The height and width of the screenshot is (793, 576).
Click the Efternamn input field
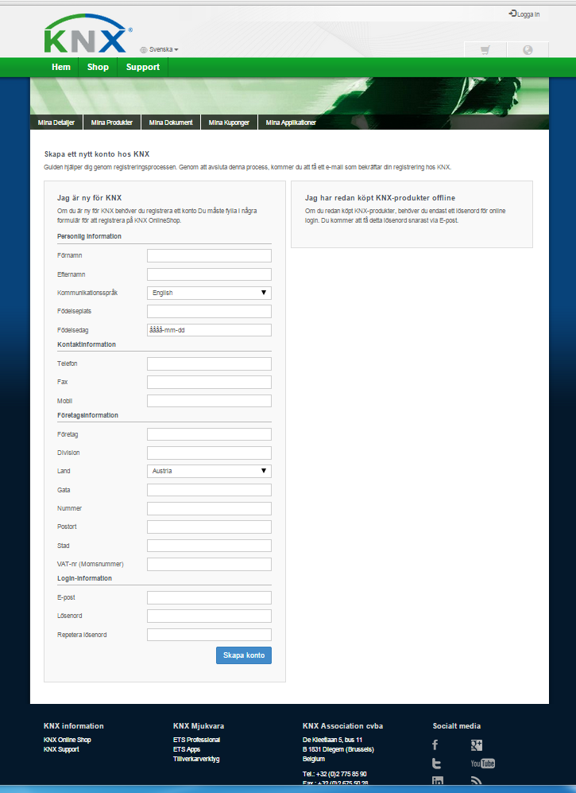[209, 274]
